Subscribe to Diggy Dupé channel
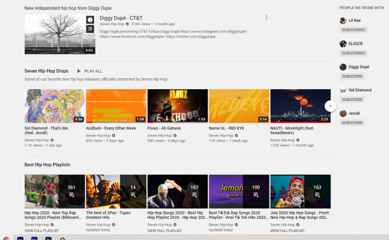 [352, 77]
